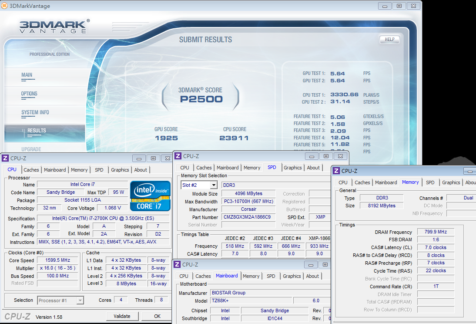
Task: Close the CPU-Z window showing the CPU tab
Action: [167, 159]
